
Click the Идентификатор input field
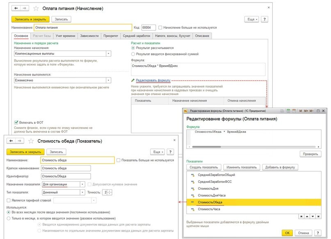tap(66, 176)
